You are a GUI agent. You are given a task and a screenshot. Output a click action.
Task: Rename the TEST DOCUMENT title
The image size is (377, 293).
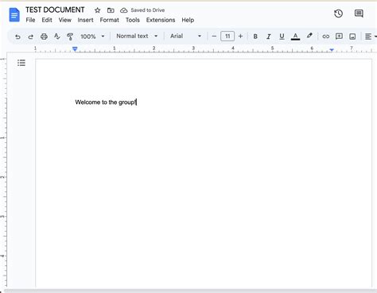(x=55, y=10)
